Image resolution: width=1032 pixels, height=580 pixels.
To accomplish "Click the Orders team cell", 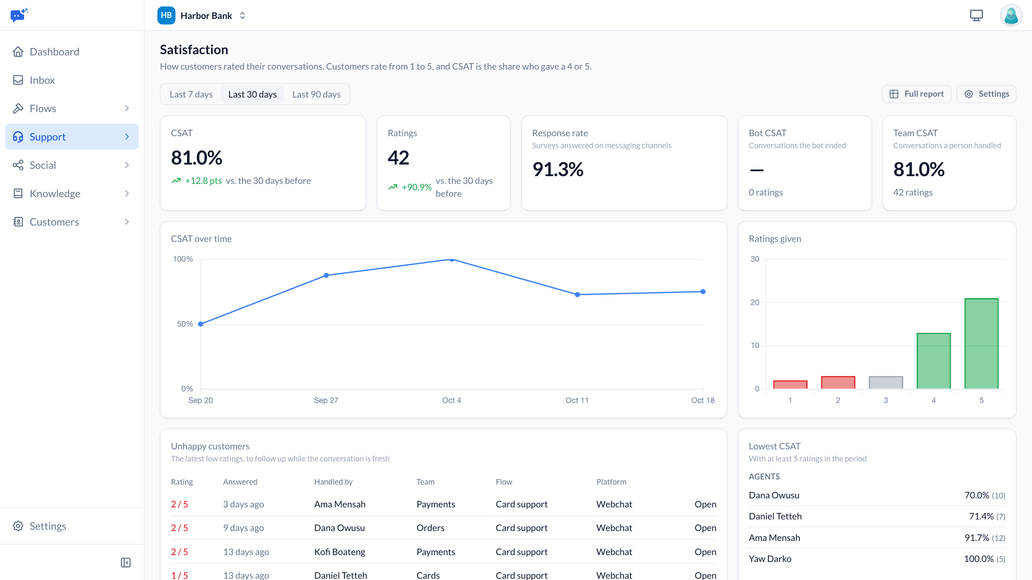I will tap(430, 528).
